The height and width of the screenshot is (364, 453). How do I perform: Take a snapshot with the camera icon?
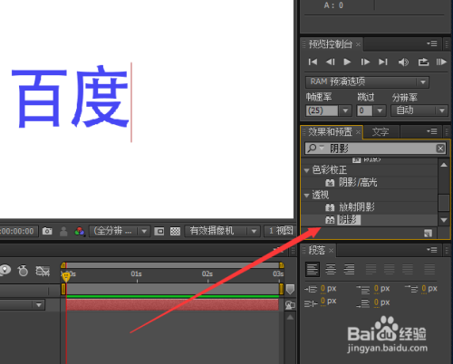(x=47, y=231)
